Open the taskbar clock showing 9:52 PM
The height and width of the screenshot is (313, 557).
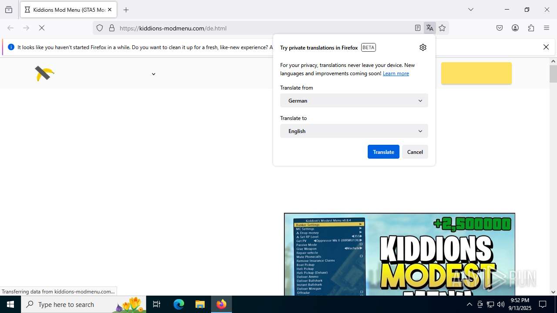click(520, 304)
